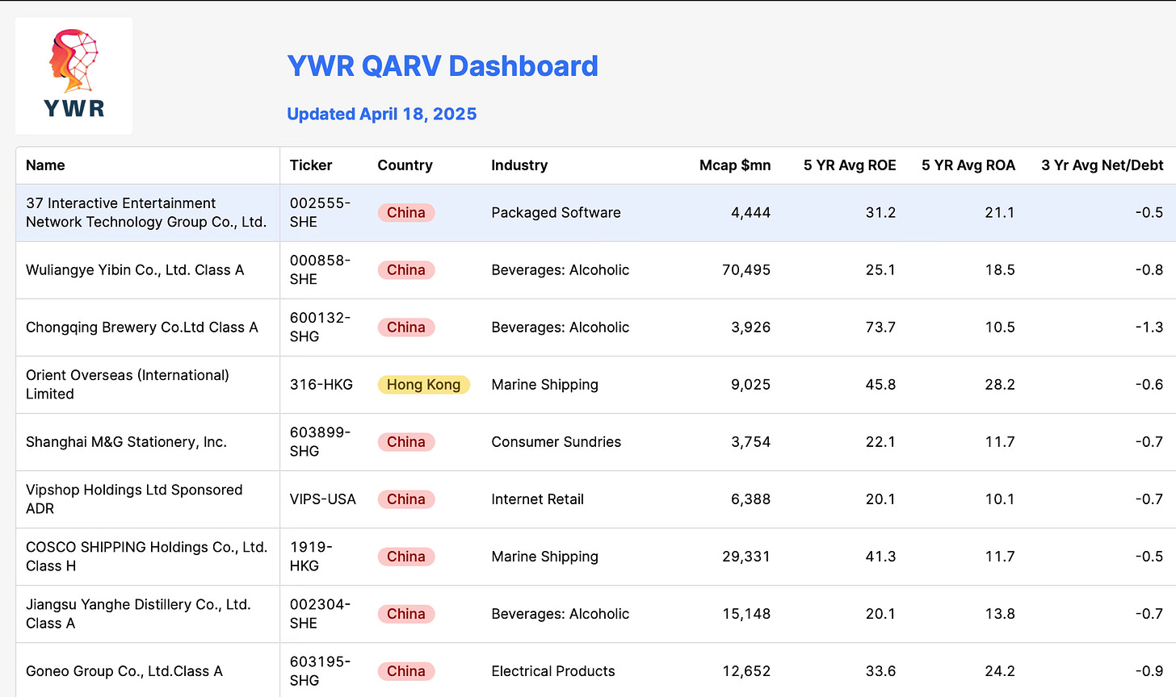Click the Hong Kong country tag
1176x697 pixels.
(423, 385)
